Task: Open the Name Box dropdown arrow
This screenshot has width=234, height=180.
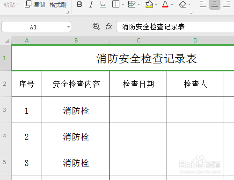Action: pos(68,27)
